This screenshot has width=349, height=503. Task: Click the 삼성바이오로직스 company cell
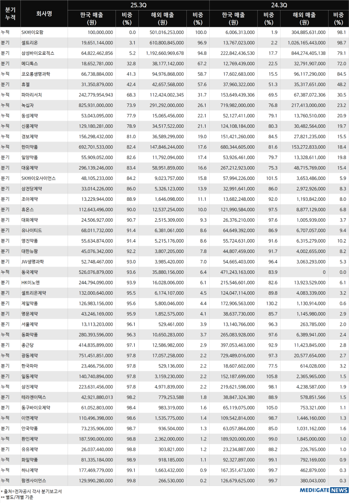pos(38,53)
